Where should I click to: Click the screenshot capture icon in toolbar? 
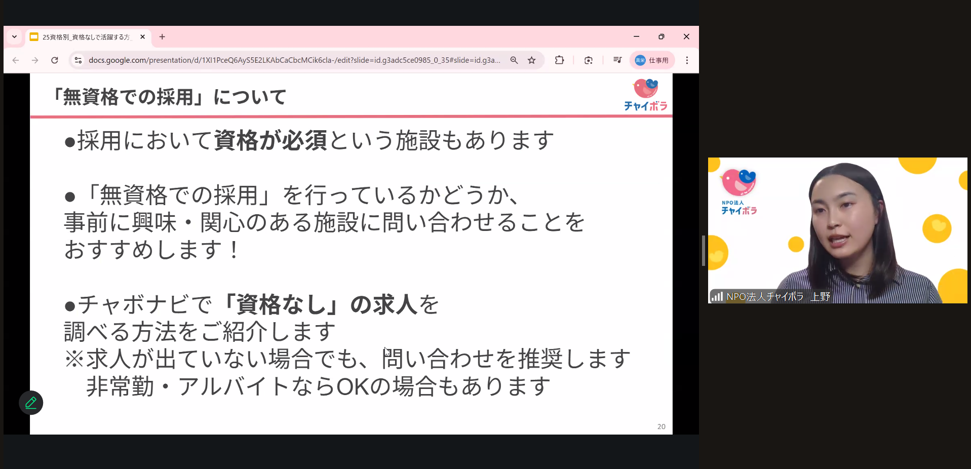point(588,60)
